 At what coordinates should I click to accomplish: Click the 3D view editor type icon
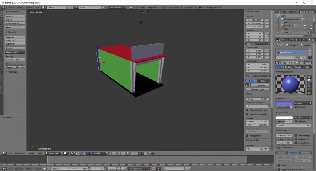click(3, 153)
